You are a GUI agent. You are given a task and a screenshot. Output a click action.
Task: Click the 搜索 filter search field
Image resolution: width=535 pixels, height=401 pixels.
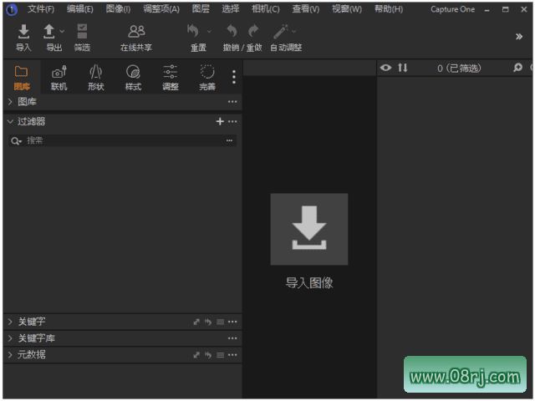[122, 140]
